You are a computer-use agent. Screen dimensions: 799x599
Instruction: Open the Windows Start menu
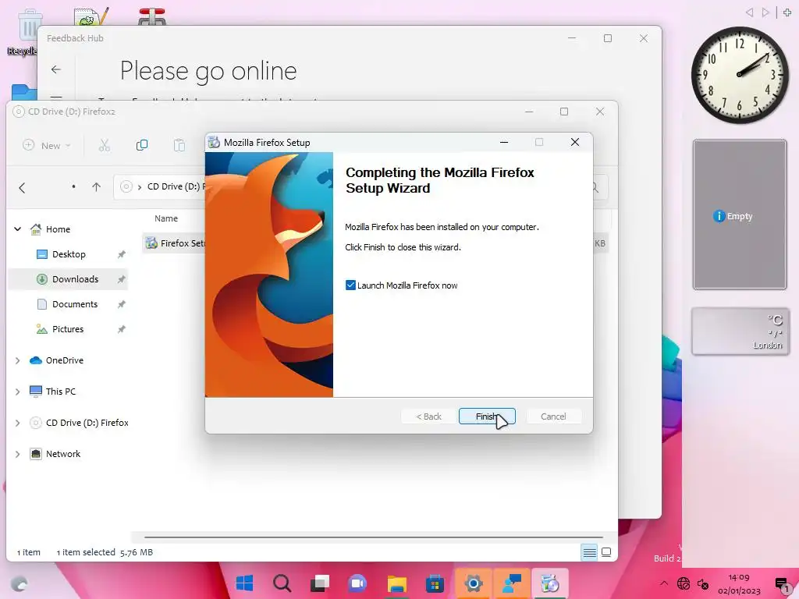(244, 583)
